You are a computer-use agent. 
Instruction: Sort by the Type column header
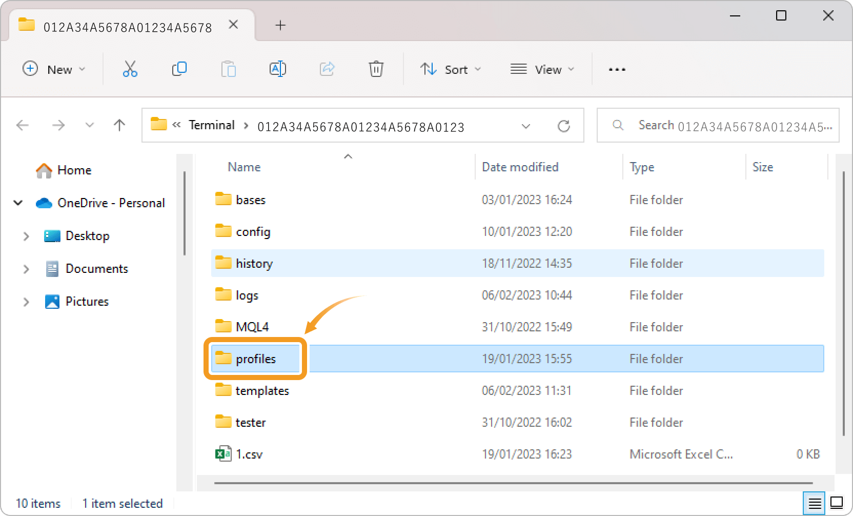point(642,168)
